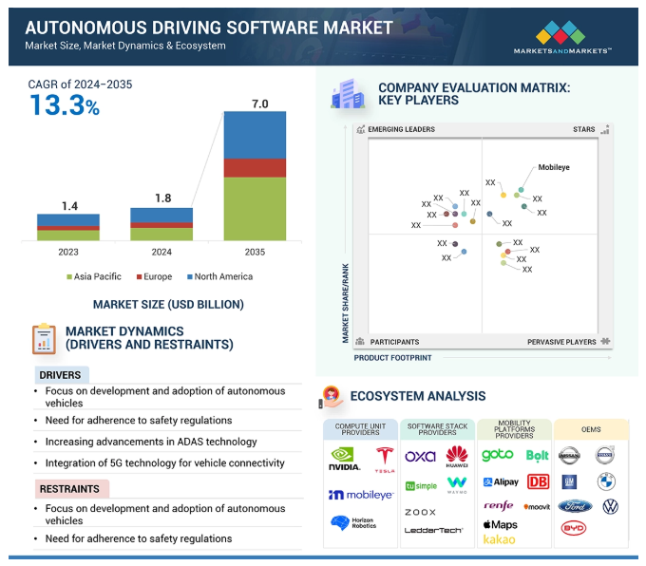Click the Waymo logo
The image size is (646, 566).
tap(457, 484)
